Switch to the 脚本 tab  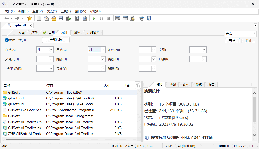(77, 33)
